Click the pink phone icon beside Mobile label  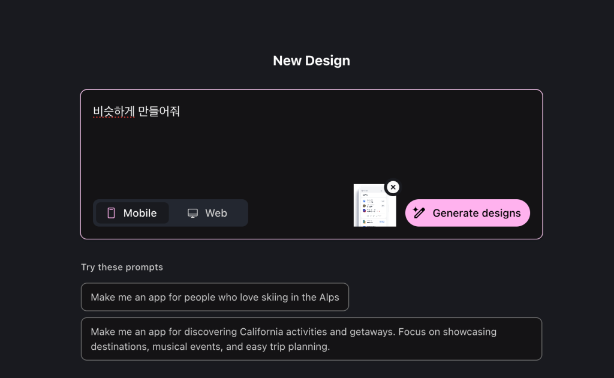click(112, 212)
